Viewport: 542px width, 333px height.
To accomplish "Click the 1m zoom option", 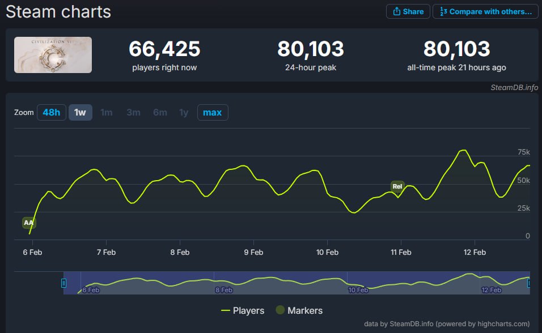I will (106, 112).
